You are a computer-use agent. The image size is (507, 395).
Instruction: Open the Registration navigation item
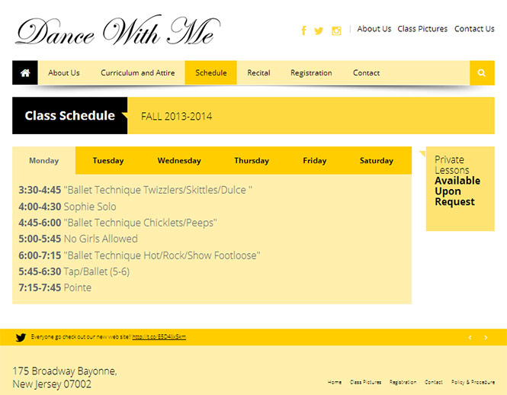coord(311,72)
